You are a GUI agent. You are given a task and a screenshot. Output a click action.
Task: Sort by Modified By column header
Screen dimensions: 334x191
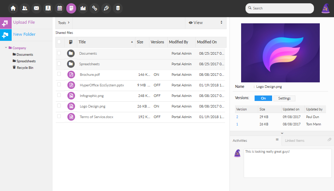tap(178, 42)
